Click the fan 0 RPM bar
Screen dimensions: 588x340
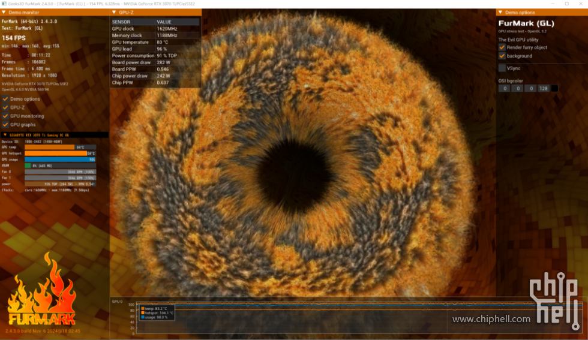point(61,171)
